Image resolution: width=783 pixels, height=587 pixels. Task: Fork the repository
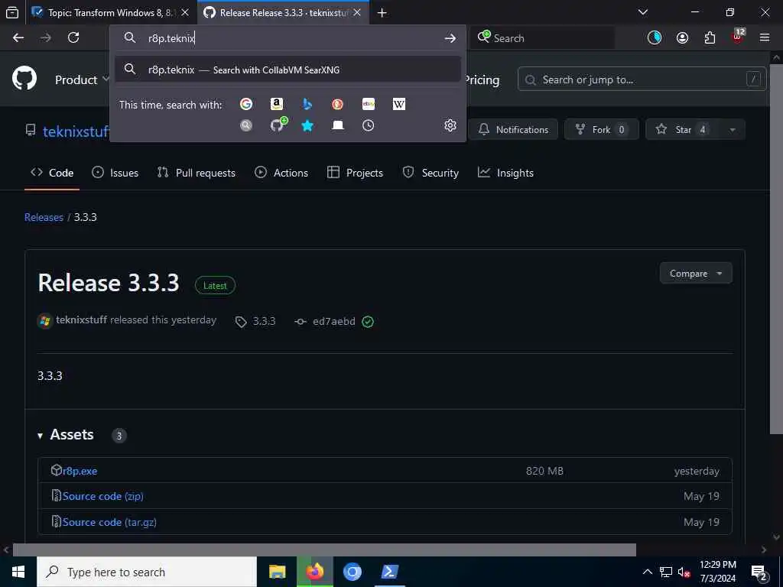pyautogui.click(x=601, y=130)
